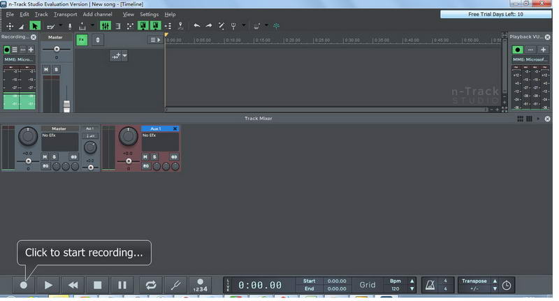
Task: Click the Stop transport button
Action: click(97, 285)
